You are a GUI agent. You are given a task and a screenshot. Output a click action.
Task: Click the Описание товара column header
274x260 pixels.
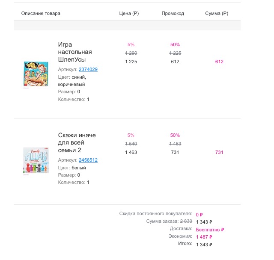click(41, 13)
